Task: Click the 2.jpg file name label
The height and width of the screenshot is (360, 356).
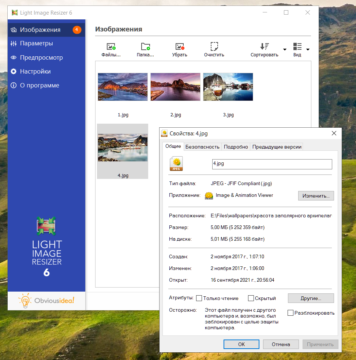Action: (x=176, y=115)
